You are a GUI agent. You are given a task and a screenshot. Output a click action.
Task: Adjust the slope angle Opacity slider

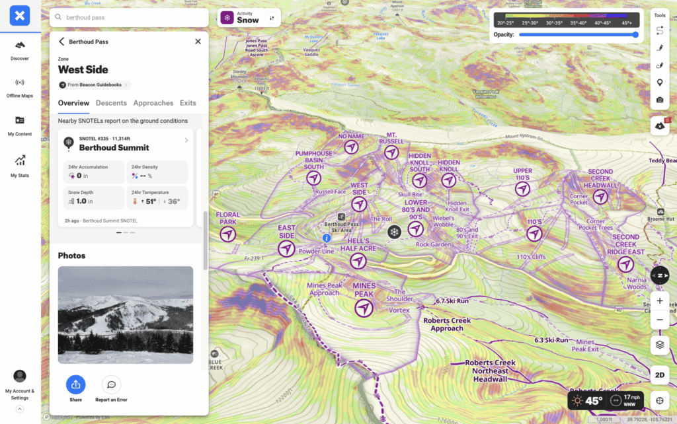coord(578,34)
